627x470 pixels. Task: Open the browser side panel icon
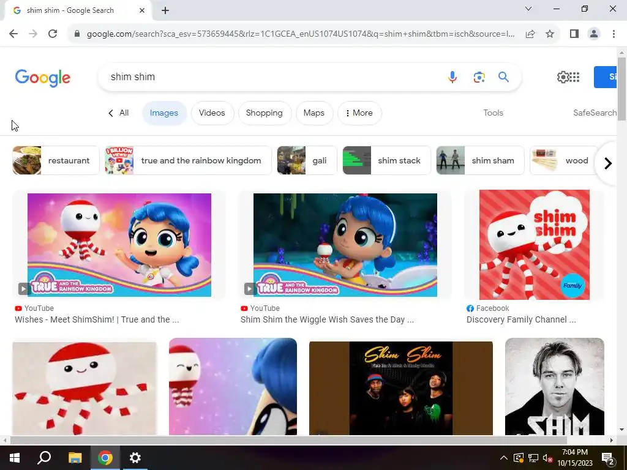574,34
